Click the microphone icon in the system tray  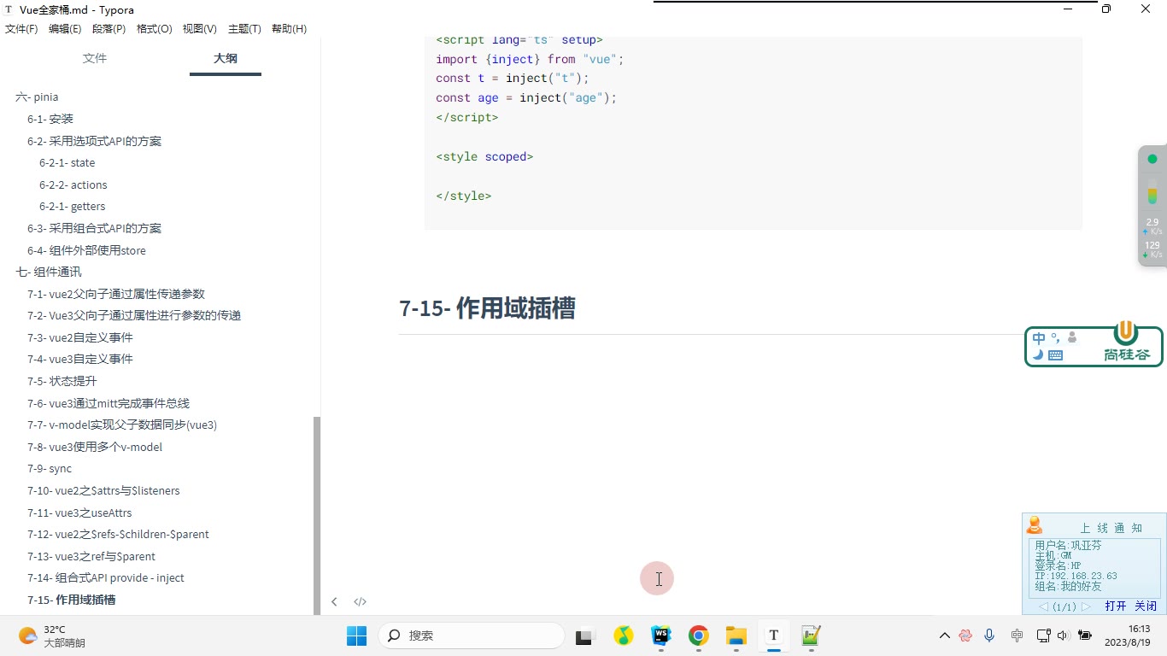click(x=989, y=635)
